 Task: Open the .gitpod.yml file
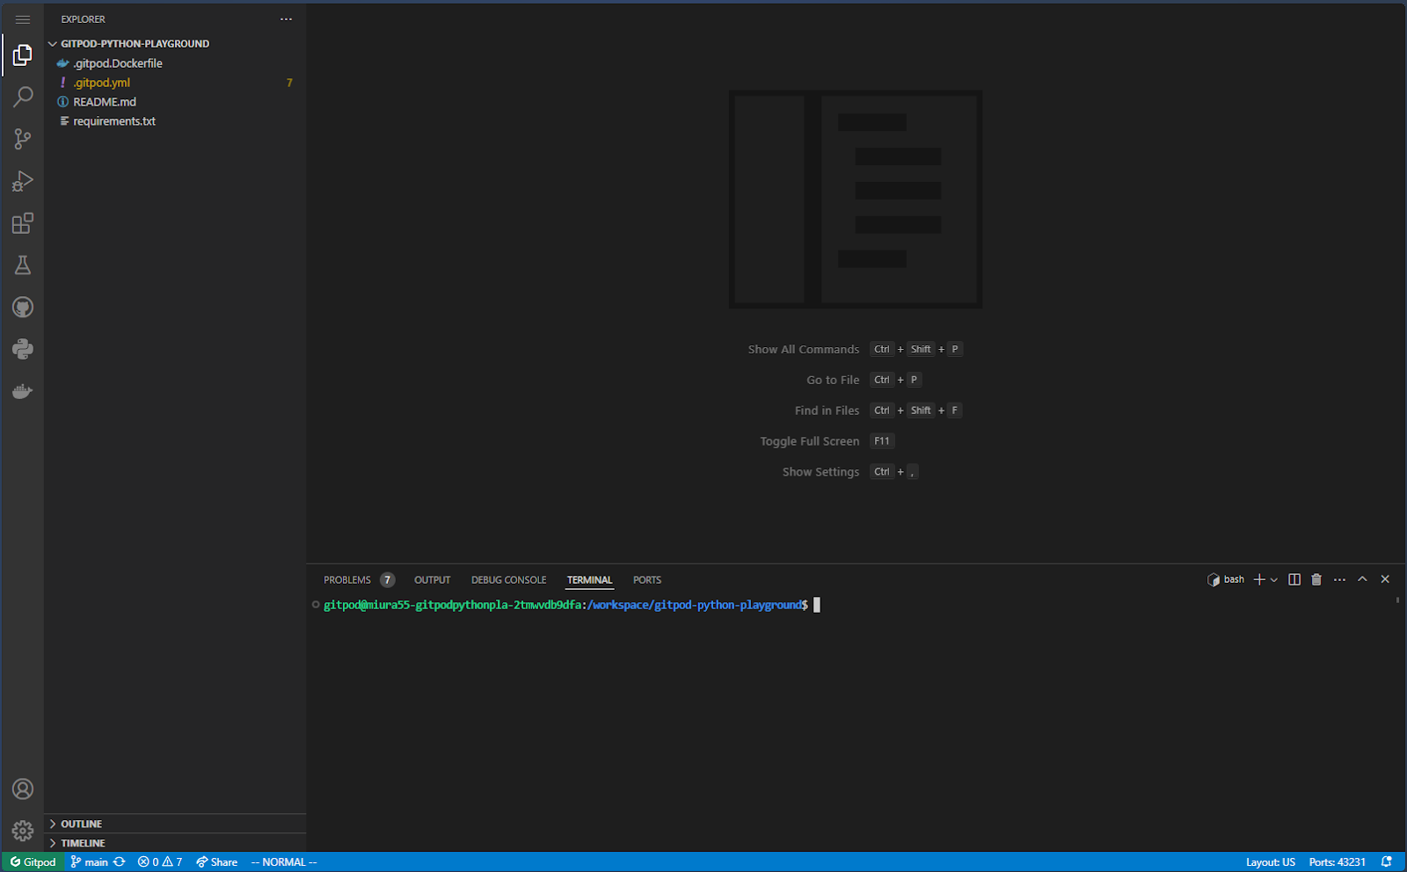102,83
